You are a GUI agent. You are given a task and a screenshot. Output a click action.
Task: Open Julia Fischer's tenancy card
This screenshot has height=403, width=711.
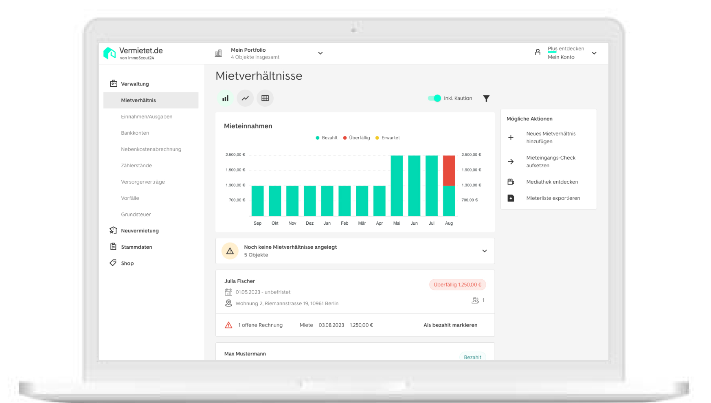click(x=239, y=281)
